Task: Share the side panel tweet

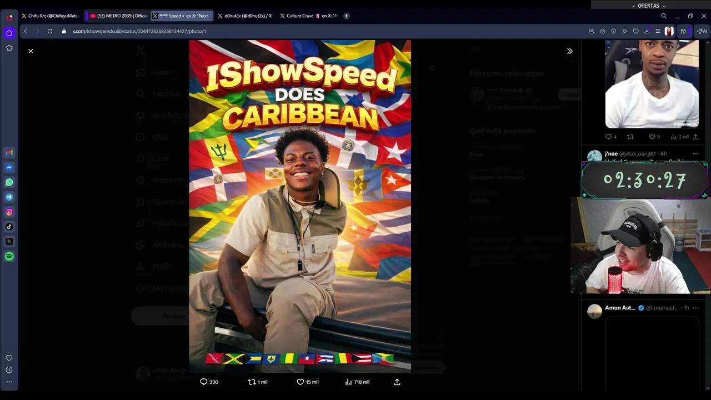Action: [695, 137]
